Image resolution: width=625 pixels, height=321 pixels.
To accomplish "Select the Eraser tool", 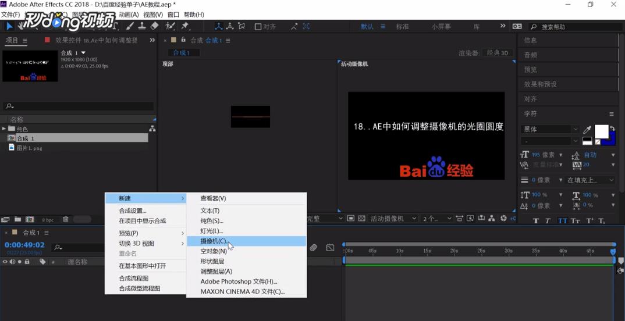I will [x=155, y=26].
